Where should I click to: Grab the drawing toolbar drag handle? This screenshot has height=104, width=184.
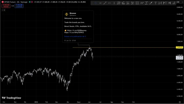[x=92, y=3]
